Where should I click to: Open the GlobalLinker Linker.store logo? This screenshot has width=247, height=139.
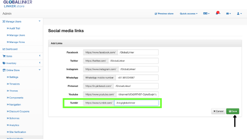point(18,4)
